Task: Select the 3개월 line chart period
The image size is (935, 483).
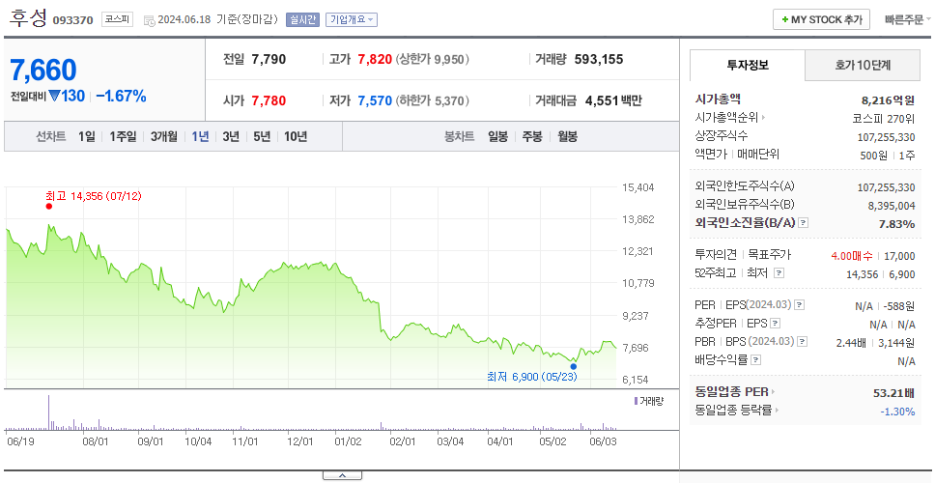Action: tap(164, 136)
